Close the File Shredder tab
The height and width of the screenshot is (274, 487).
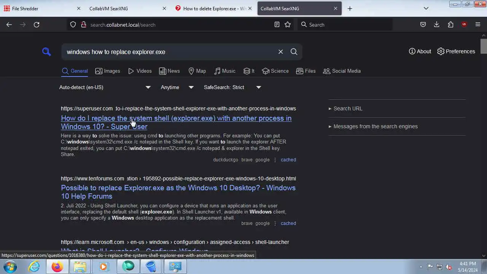[x=79, y=8]
